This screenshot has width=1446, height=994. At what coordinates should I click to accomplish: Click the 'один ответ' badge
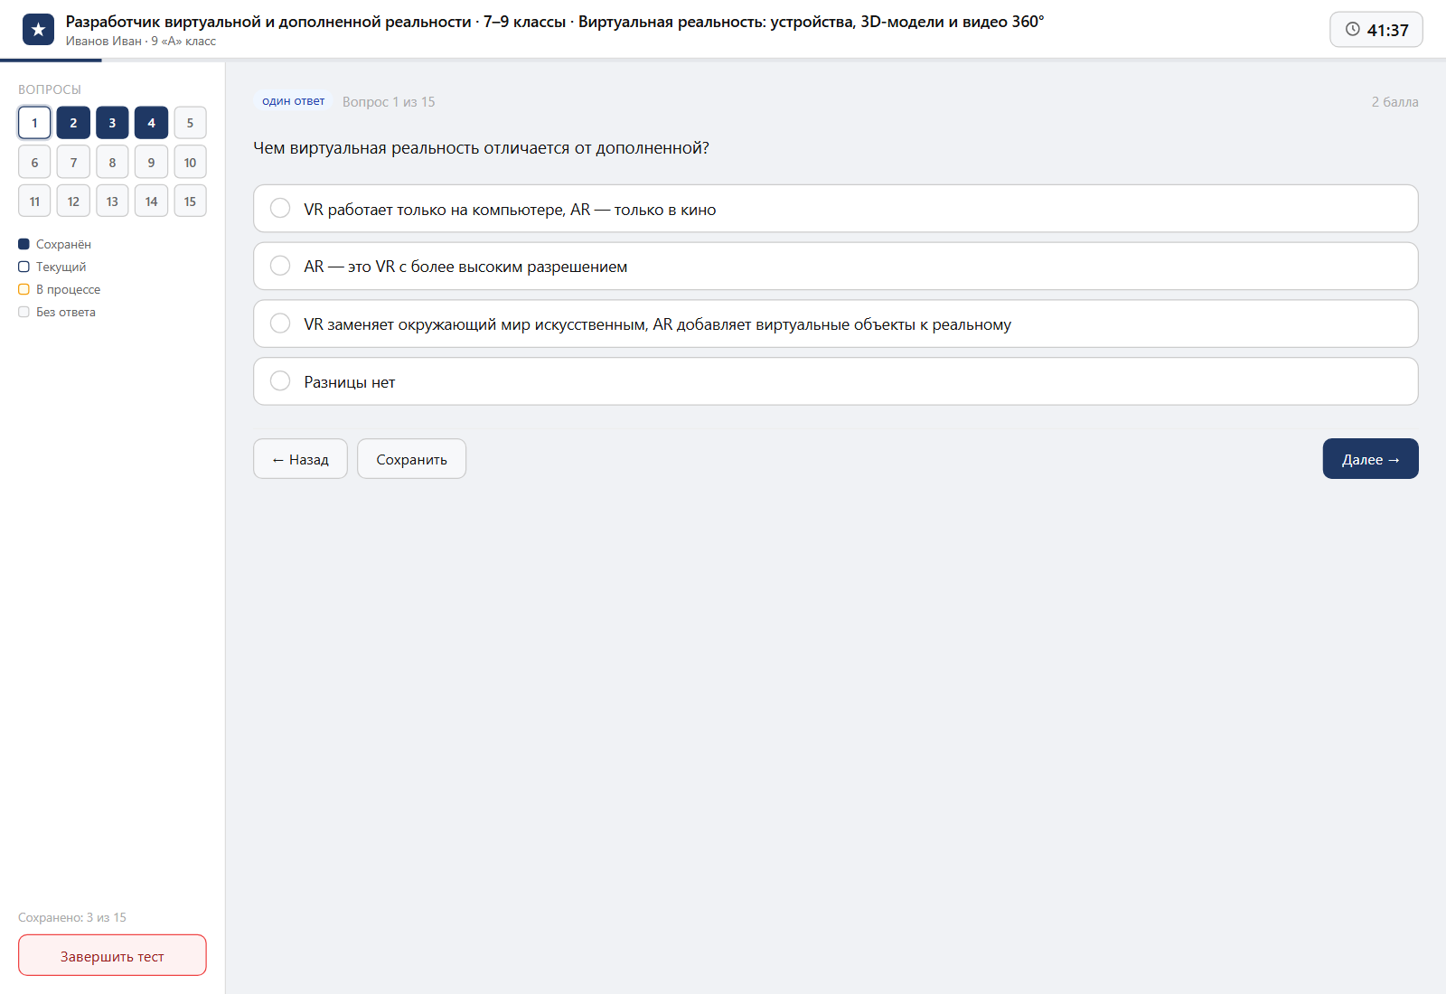294,101
